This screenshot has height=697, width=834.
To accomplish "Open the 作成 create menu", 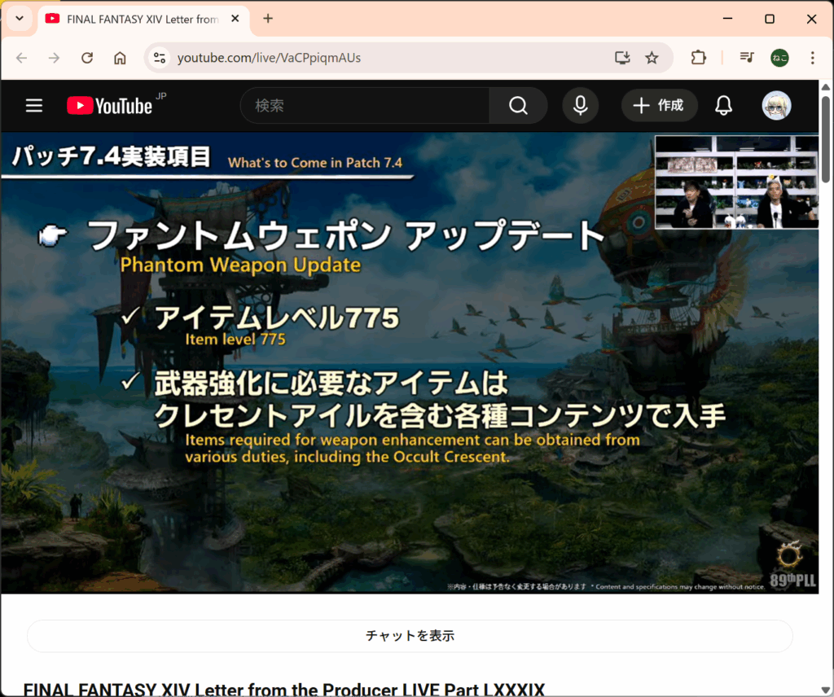I will (x=659, y=106).
